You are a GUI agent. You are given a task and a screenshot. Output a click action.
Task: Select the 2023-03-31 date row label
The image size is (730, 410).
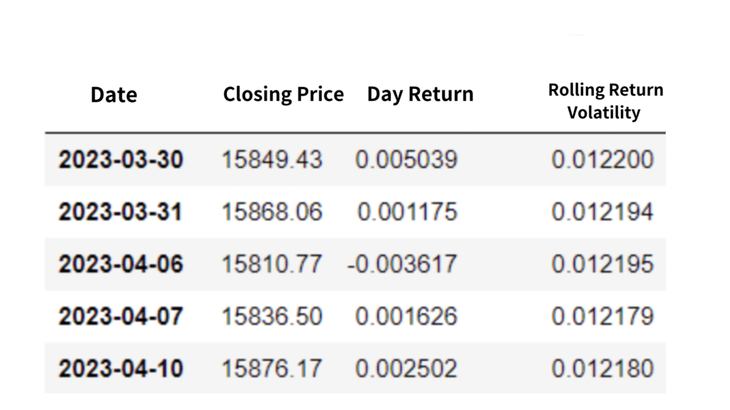120,211
